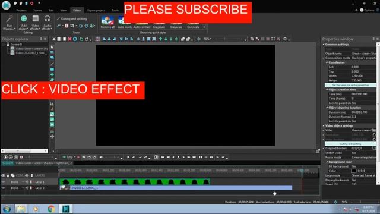Image resolution: width=380 pixels, height=214 pixels.
Task: Open the 720p preview quality dropdown
Action: (x=69, y=157)
